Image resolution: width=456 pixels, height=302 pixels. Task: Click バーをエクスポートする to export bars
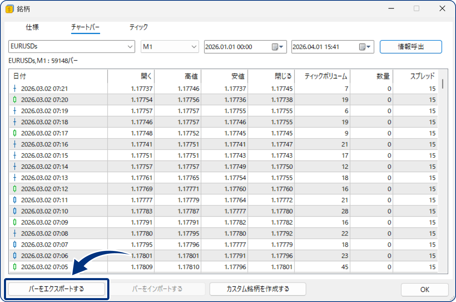(57, 289)
